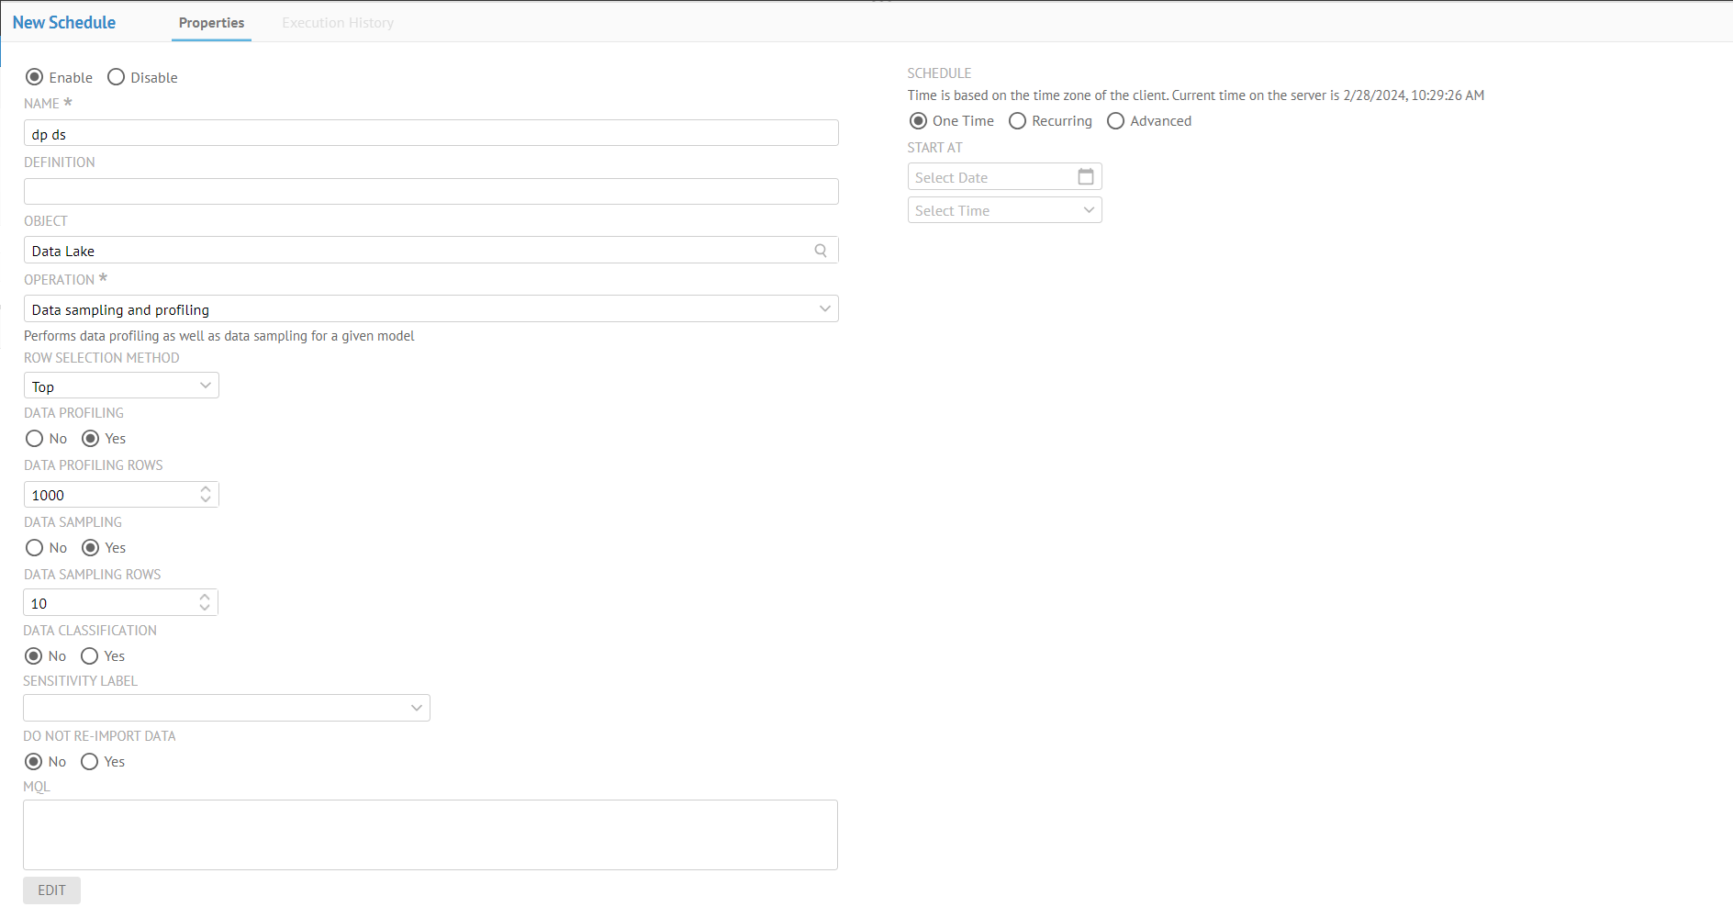Set Data Profiling to No
This screenshot has width=1733, height=918.
35,439
